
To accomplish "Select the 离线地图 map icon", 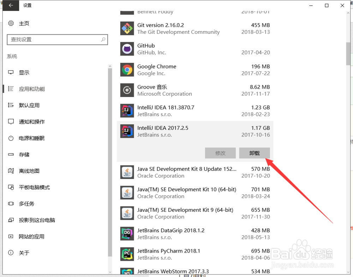I will [x=11, y=171].
